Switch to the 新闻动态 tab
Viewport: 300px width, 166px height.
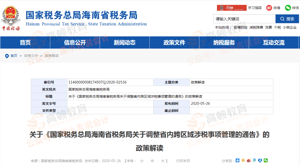(x=124, y=43)
